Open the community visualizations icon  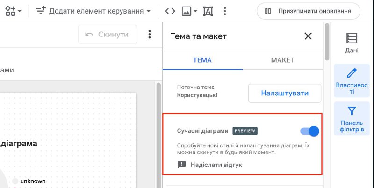pos(10,11)
